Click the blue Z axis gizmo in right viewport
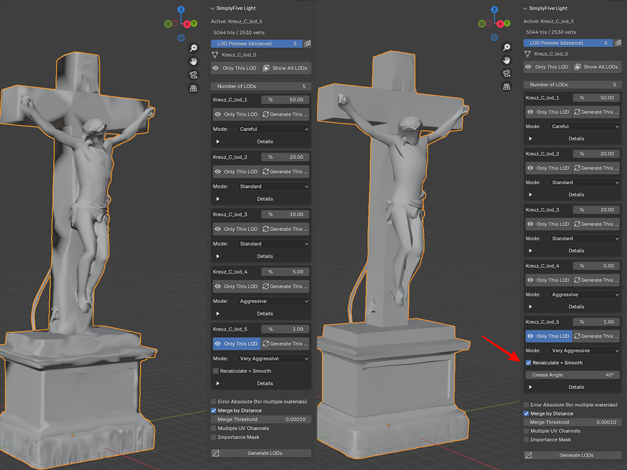 pyautogui.click(x=493, y=9)
